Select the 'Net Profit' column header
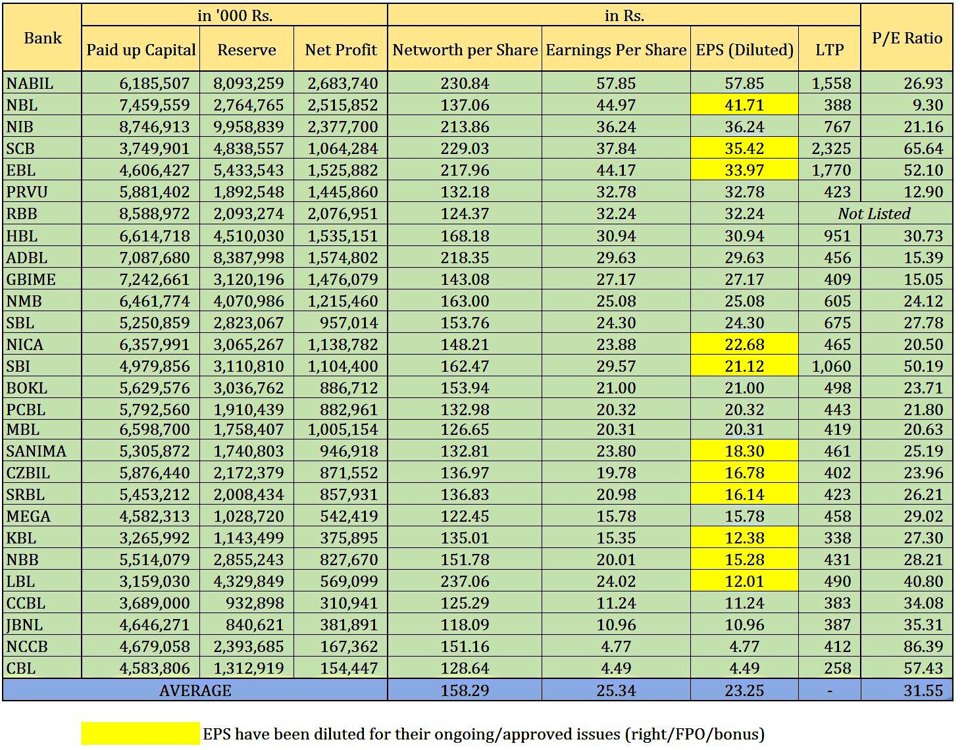Viewport: 966px width, 750px height. coord(341,49)
